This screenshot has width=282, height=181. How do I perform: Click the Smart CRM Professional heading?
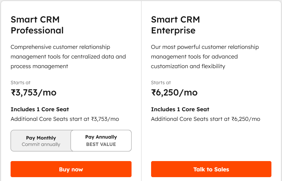pos(37,25)
